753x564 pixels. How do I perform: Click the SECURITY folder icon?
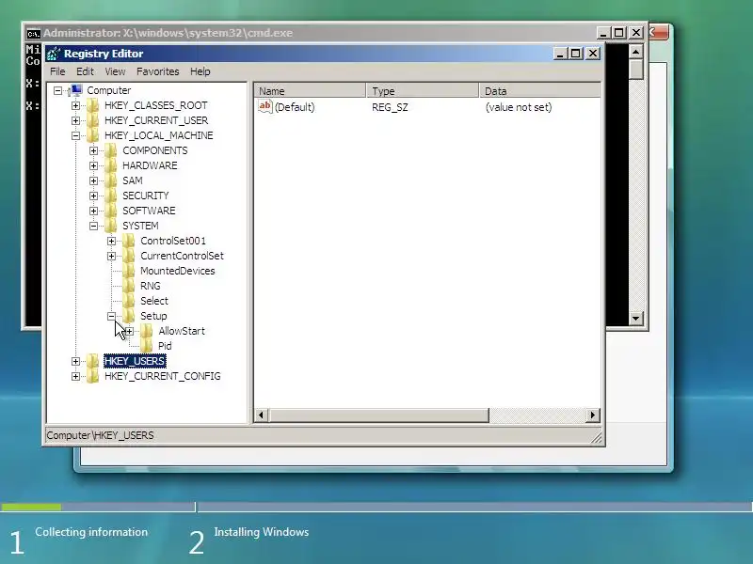click(x=111, y=196)
